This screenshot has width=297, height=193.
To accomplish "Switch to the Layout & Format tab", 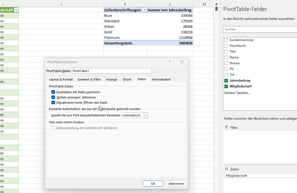I will click(x=61, y=79).
